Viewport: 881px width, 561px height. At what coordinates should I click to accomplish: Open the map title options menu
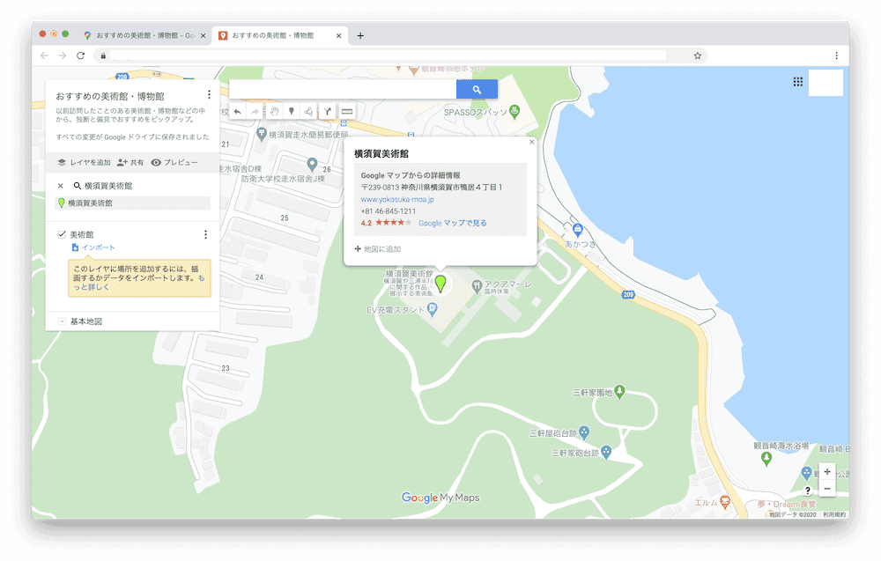209,94
